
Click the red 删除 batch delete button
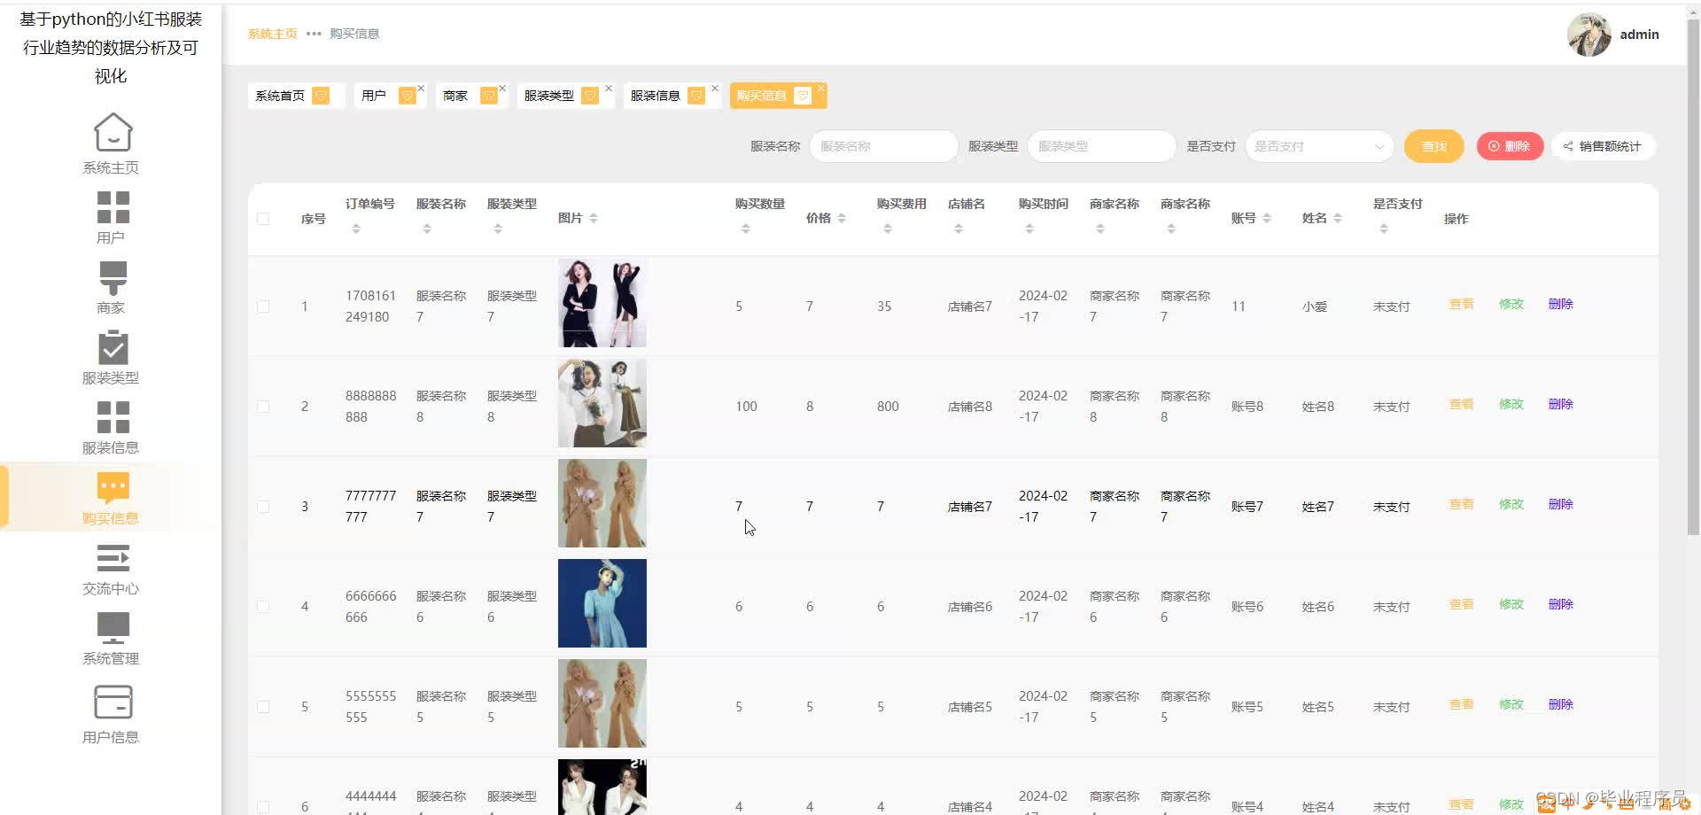pos(1510,146)
